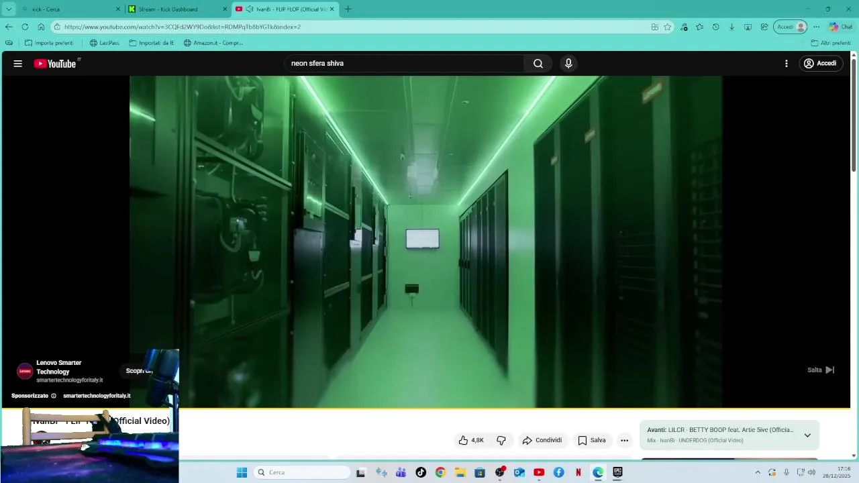This screenshot has width=859, height=483.
Task: Open Edge Settings and more ellipsis
Action: click(x=817, y=27)
